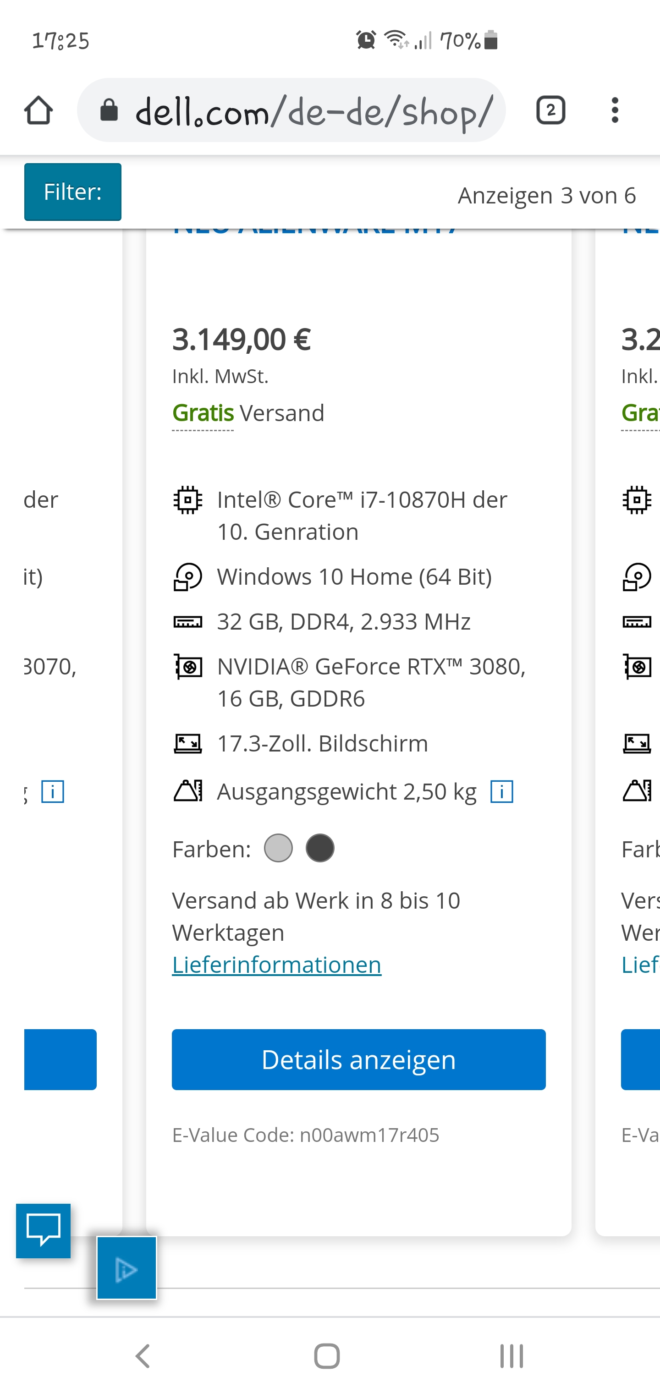Click NVIDIA GeForce RTX 3080 text

click(x=371, y=682)
